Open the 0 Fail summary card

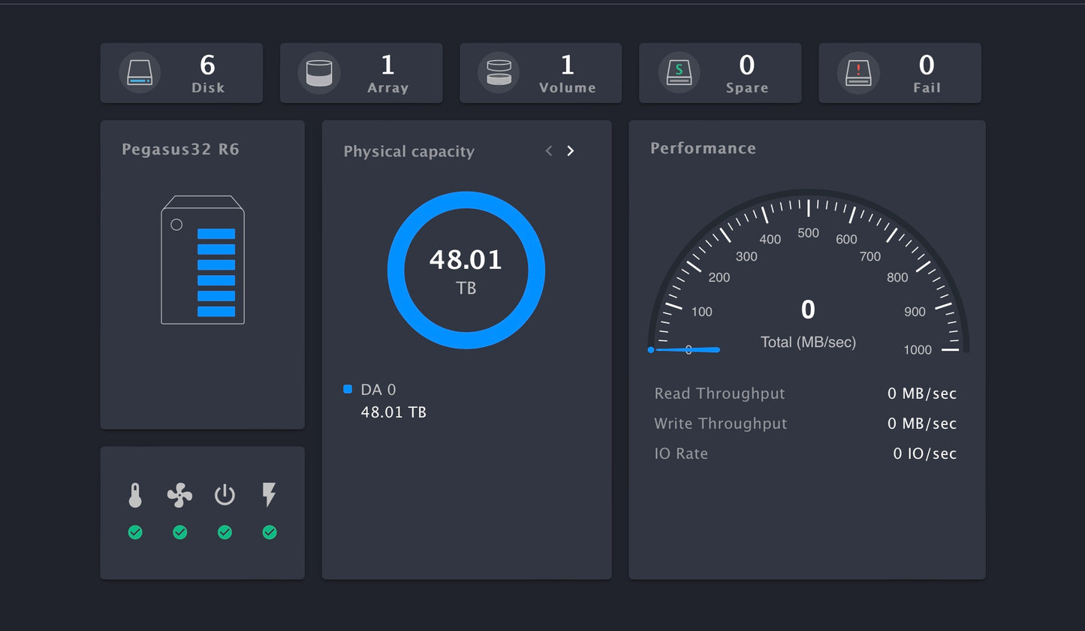[x=900, y=73]
